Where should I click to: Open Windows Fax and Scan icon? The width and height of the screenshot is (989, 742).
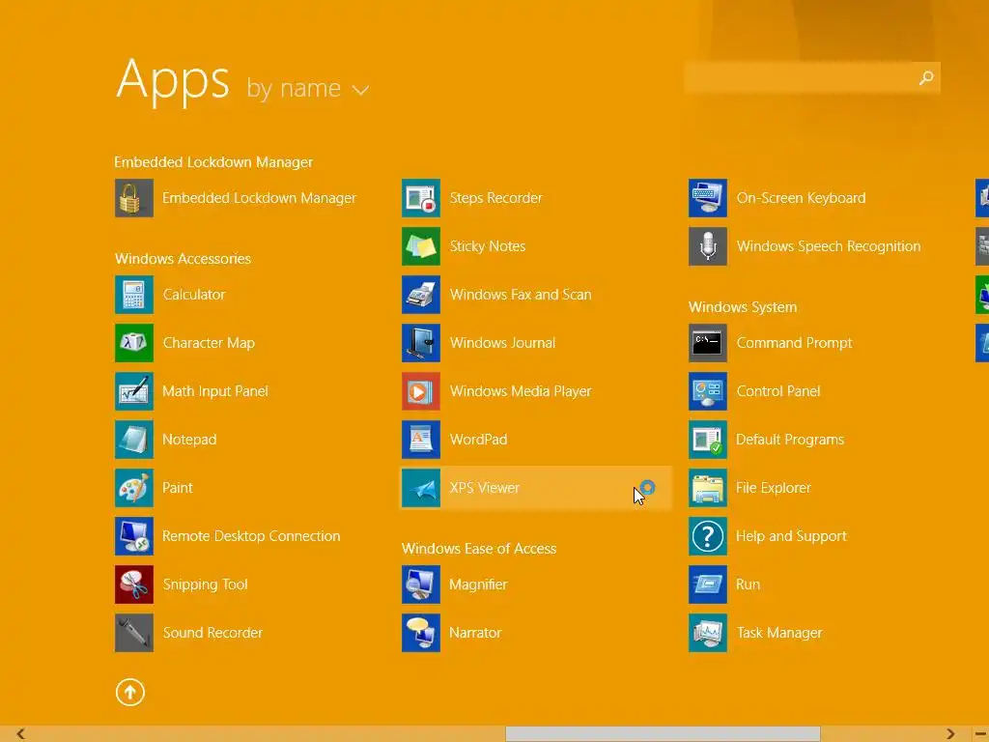coord(421,295)
